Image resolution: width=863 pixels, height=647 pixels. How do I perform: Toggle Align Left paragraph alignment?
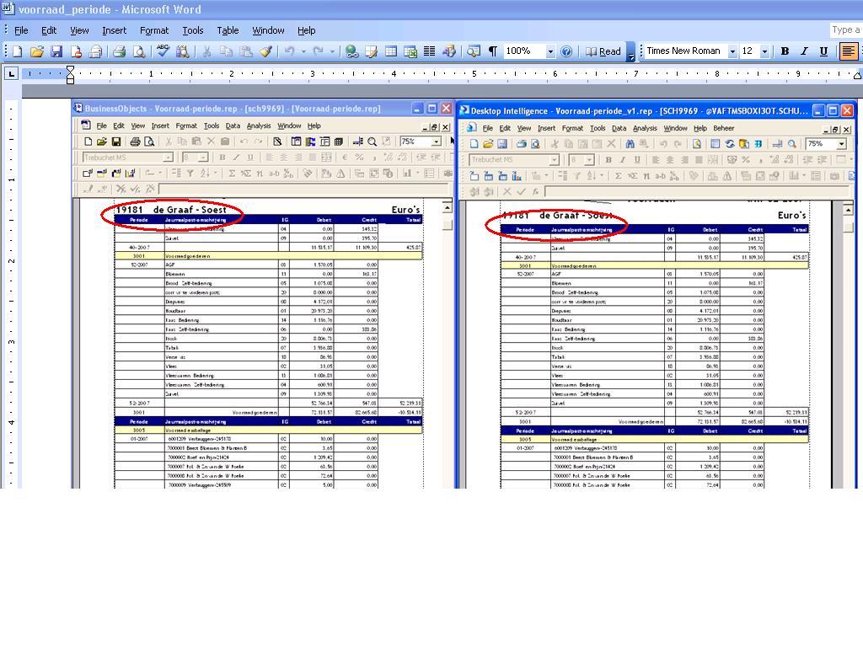(x=848, y=51)
